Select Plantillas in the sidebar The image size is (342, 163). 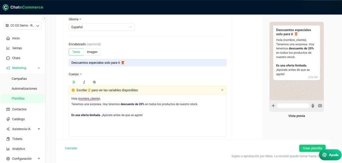tap(22, 98)
